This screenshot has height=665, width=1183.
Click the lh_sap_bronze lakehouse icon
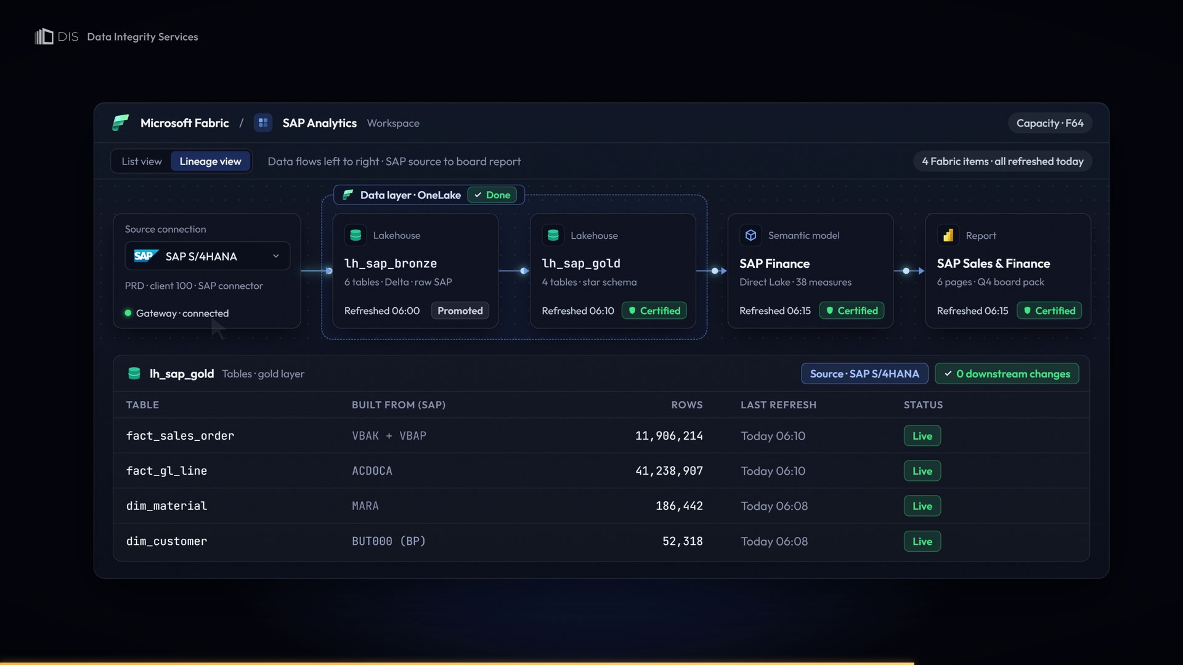tap(356, 235)
